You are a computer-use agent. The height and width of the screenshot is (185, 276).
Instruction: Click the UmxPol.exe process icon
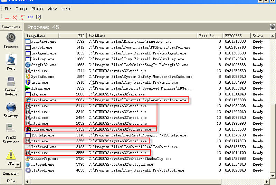click(x=28, y=48)
